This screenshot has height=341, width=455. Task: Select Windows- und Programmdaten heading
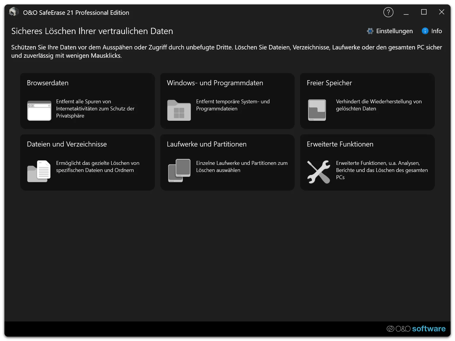[215, 83]
